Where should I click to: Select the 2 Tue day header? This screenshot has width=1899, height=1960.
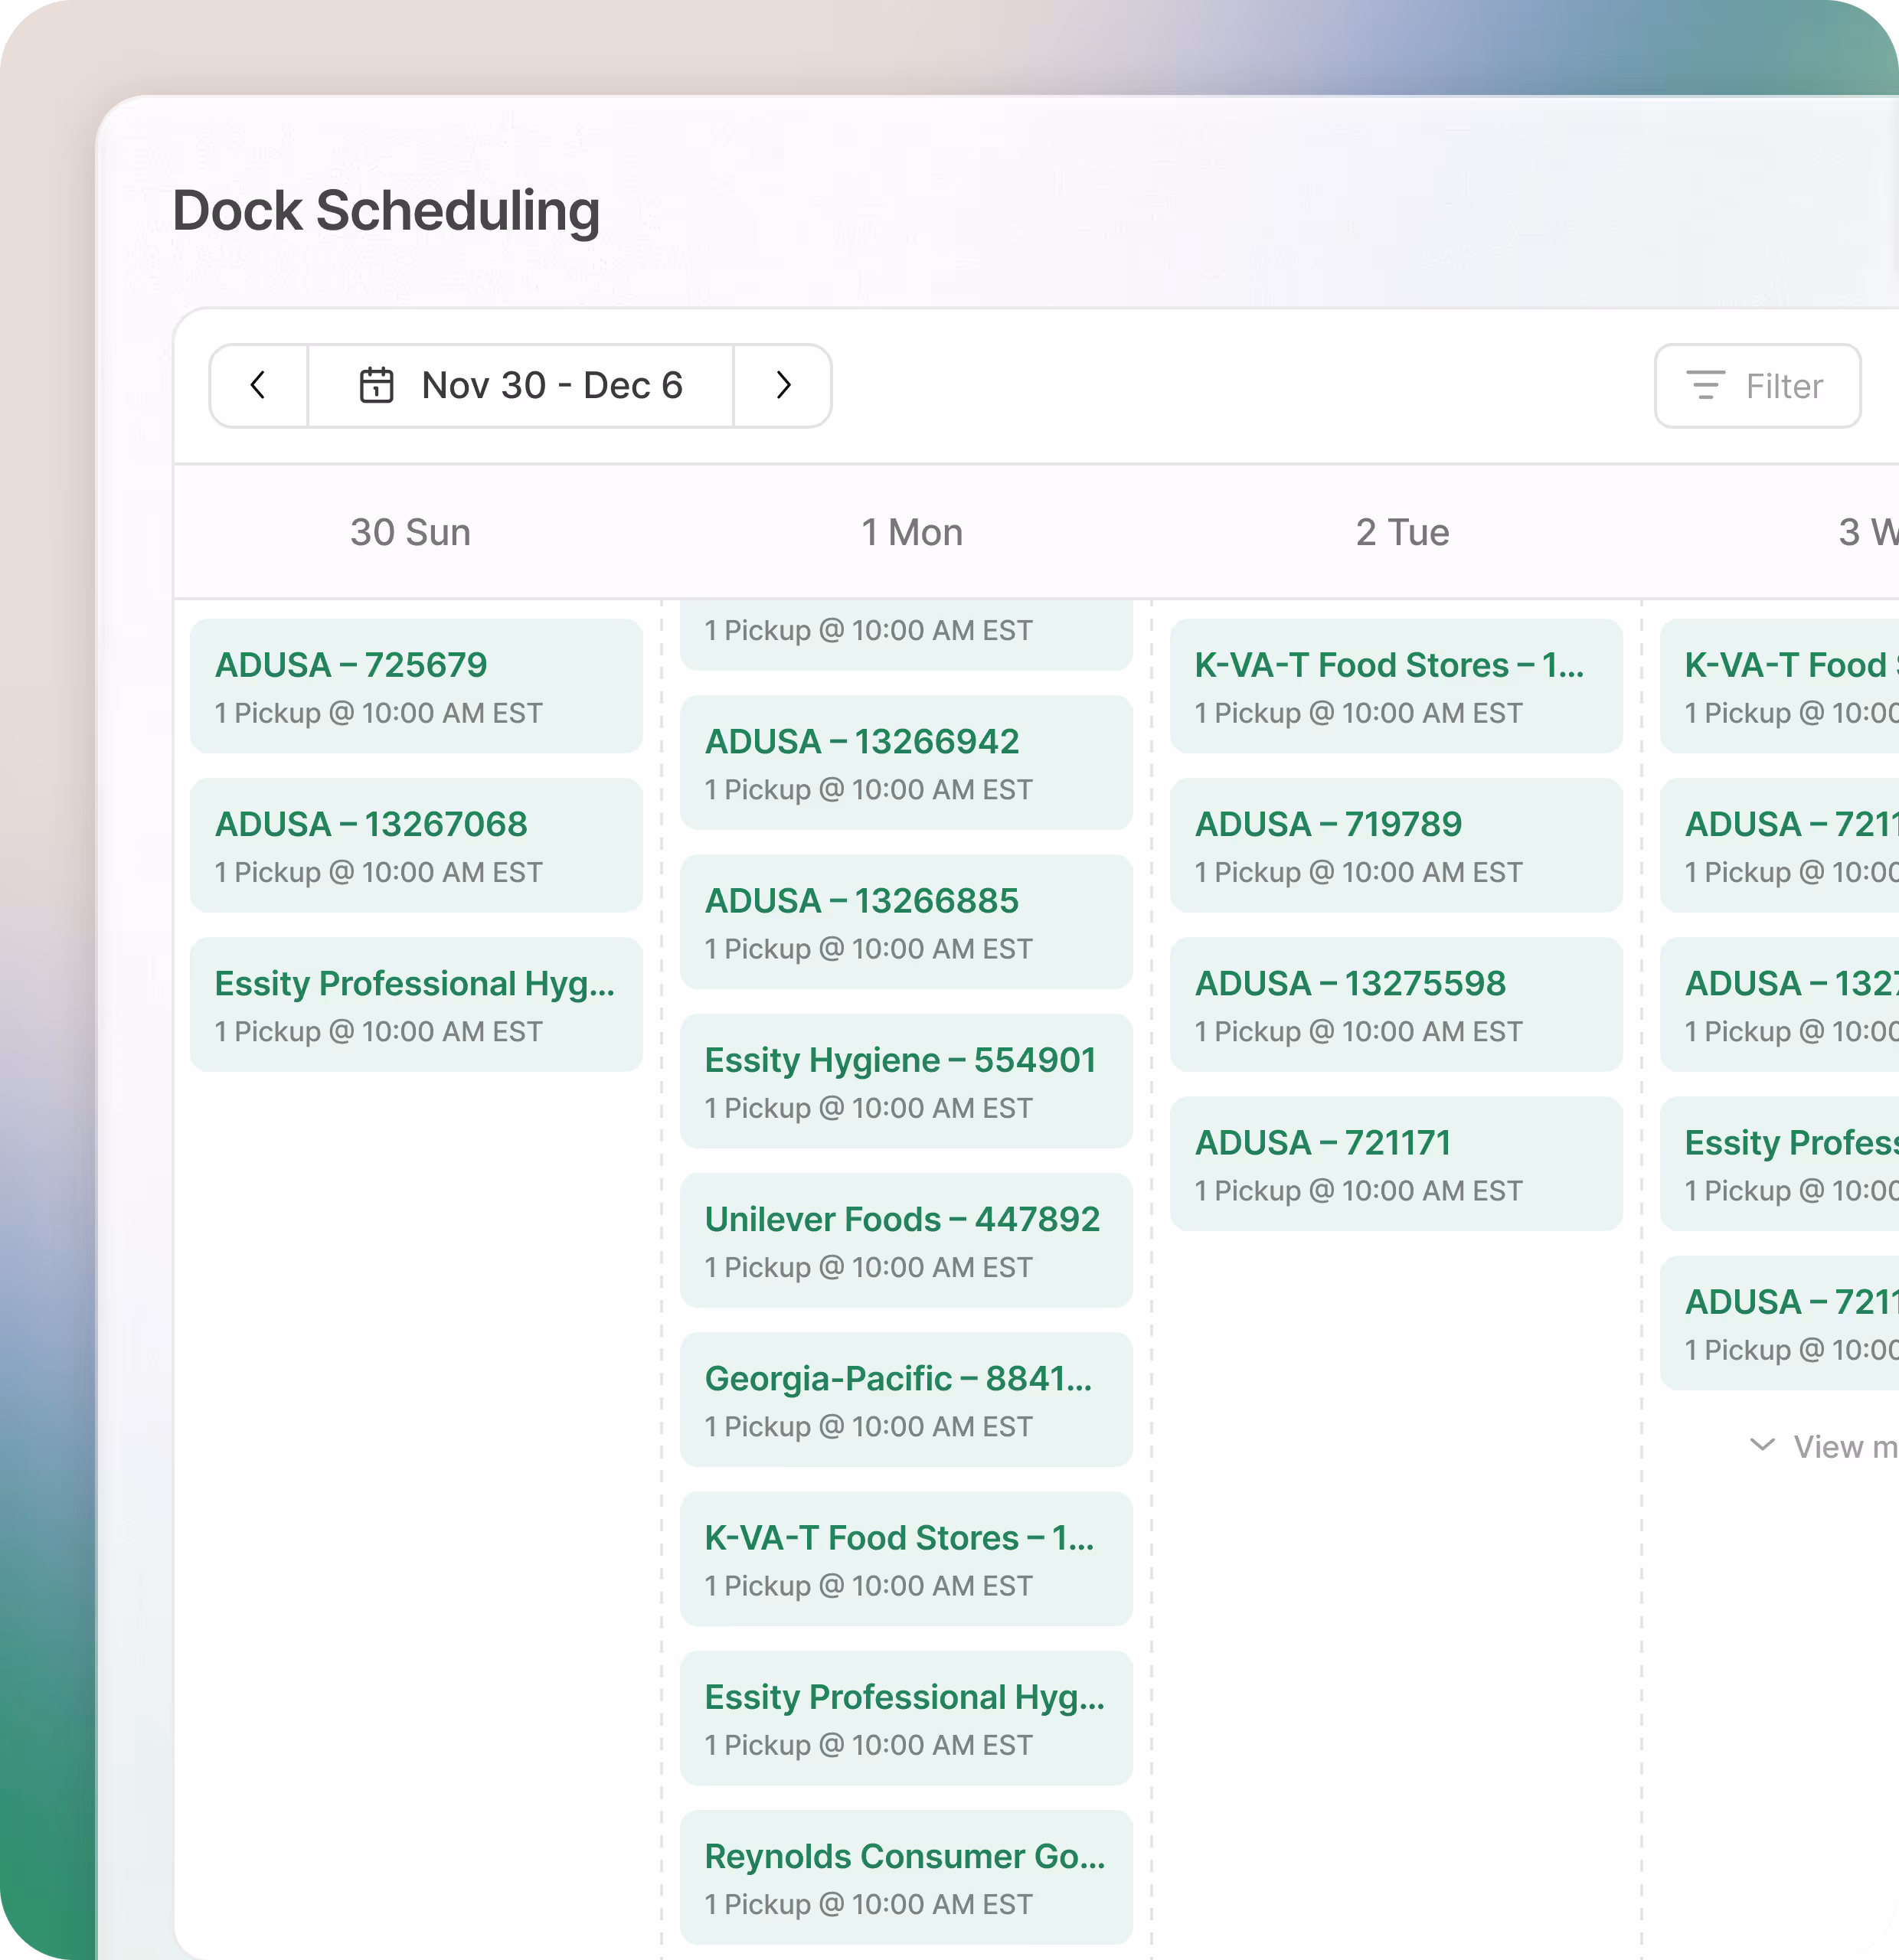[1401, 532]
